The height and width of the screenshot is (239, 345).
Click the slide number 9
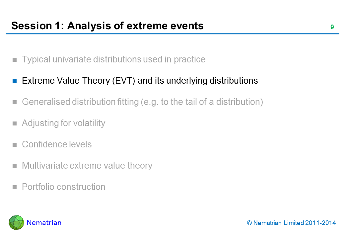(x=332, y=27)
